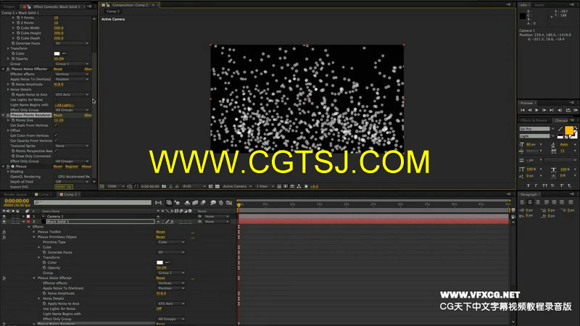
Task: Mute audio in Preview panel
Action: [x=560, y=110]
